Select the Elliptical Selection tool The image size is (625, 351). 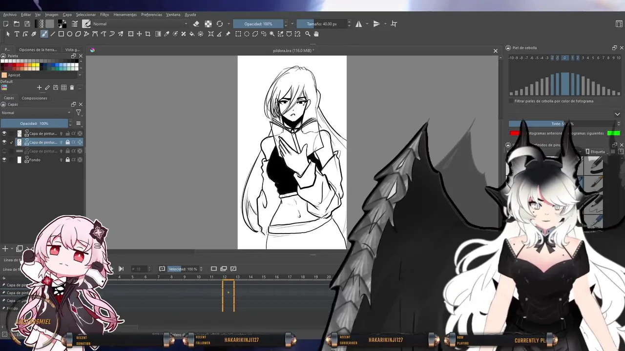[247, 34]
